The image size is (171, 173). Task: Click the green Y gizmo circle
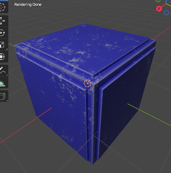[x=158, y=1]
